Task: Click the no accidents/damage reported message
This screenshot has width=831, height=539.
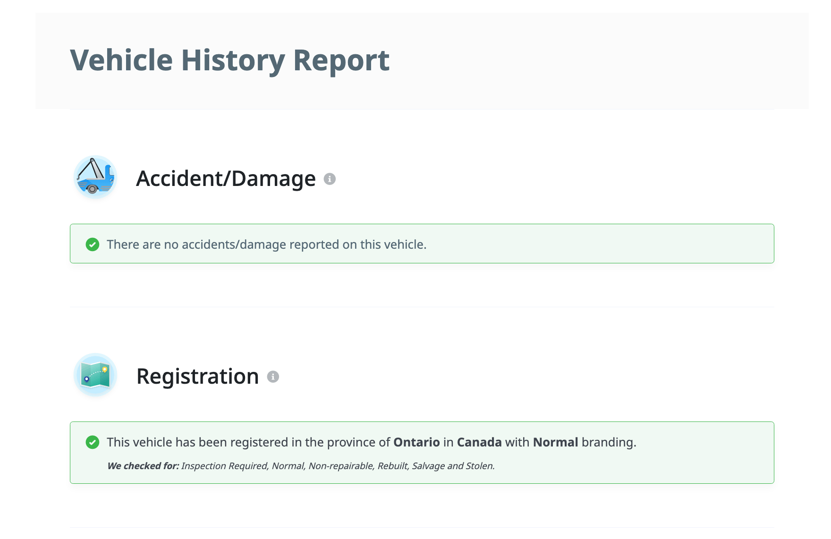Action: 266,244
